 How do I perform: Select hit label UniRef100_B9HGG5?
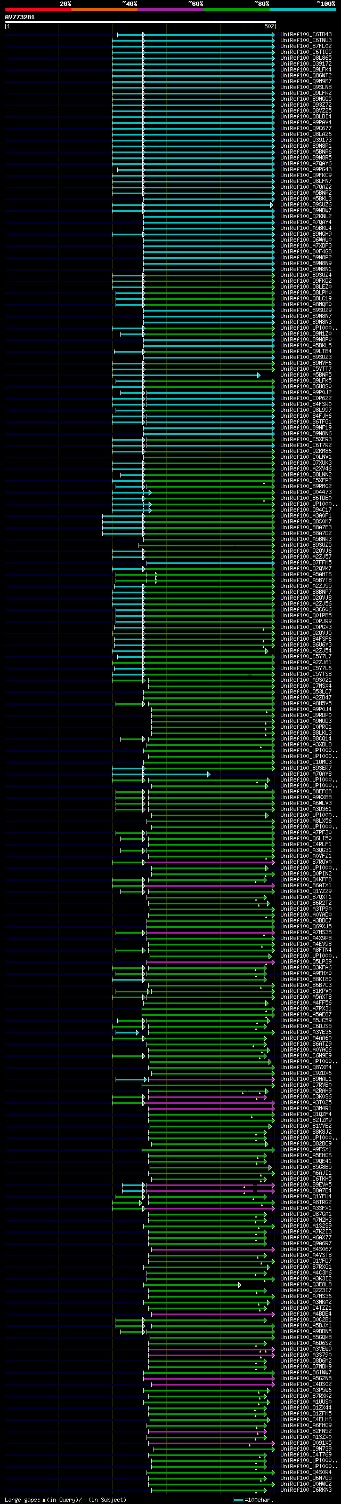[306, 99]
